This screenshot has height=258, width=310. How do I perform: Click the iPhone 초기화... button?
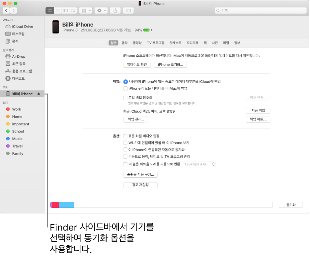[x=170, y=65]
